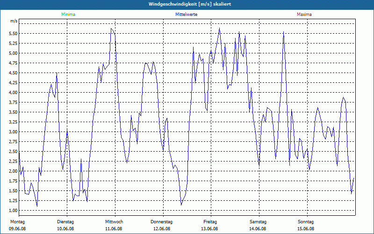Click the Donnerstag day label
This screenshot has width=374, height=234.
pyautogui.click(x=161, y=222)
